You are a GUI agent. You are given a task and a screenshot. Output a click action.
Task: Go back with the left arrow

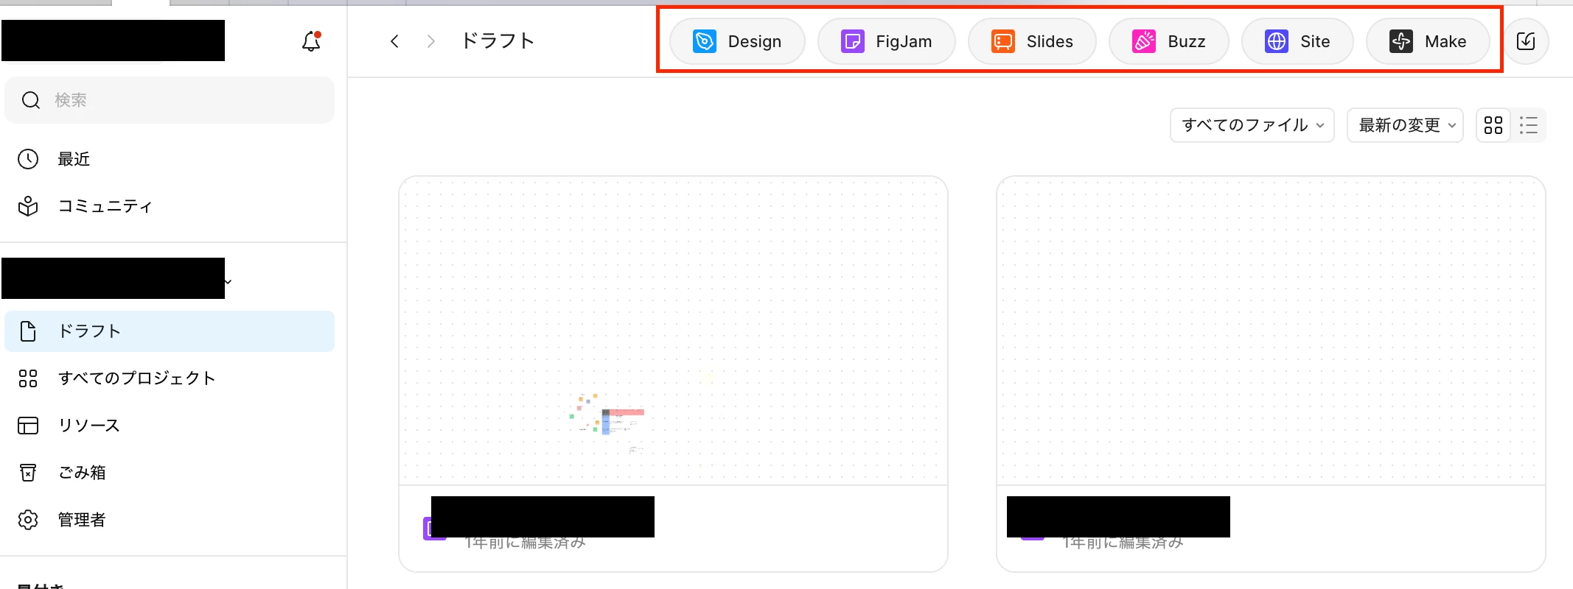(x=394, y=41)
